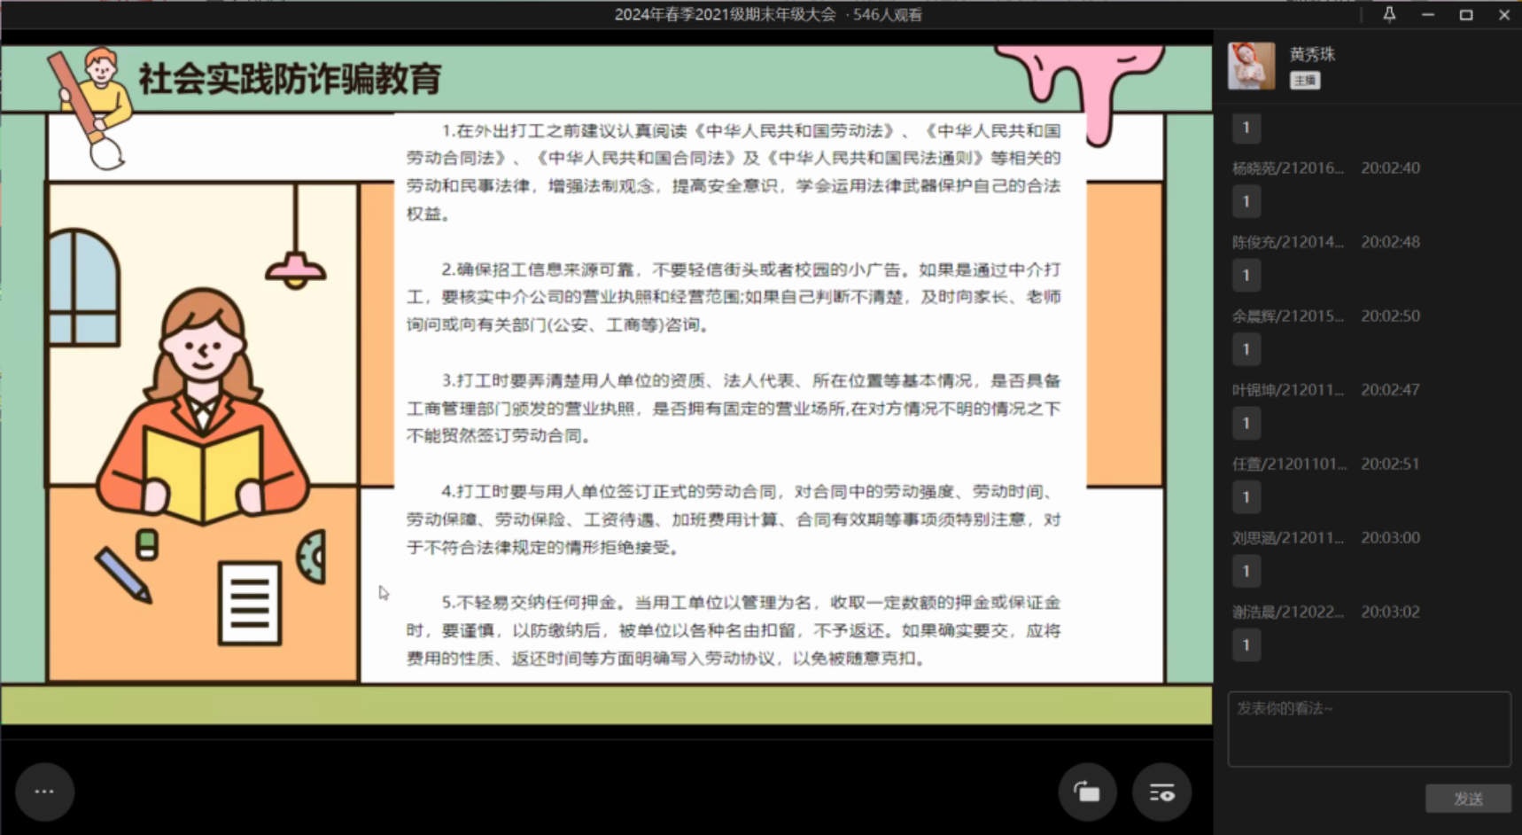The height and width of the screenshot is (835, 1522).
Task: Click the 546人观看 viewer count in title
Action: (x=888, y=14)
